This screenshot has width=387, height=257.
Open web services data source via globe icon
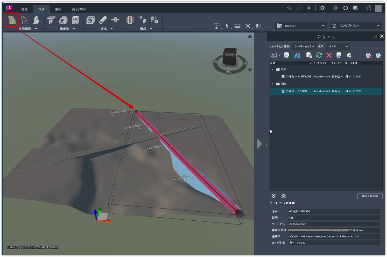(x=297, y=55)
